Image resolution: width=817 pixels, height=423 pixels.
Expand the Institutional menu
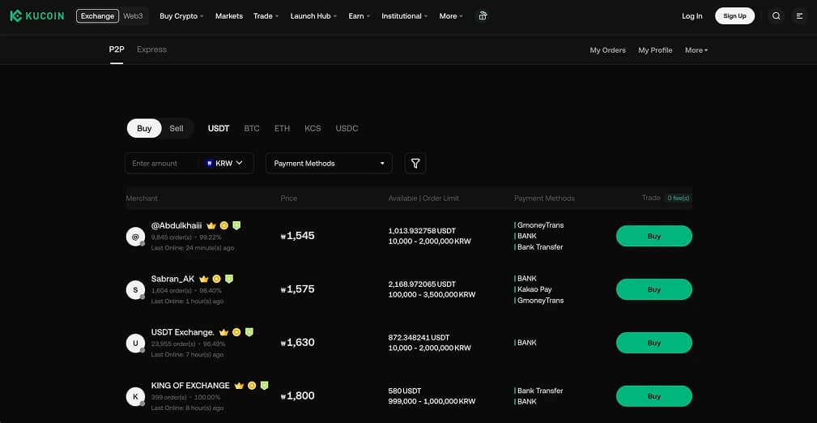(404, 16)
